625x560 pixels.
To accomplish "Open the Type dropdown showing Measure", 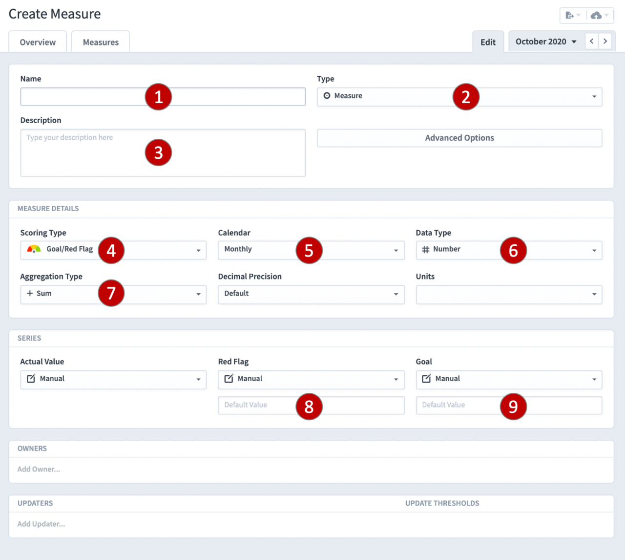I will (x=594, y=97).
